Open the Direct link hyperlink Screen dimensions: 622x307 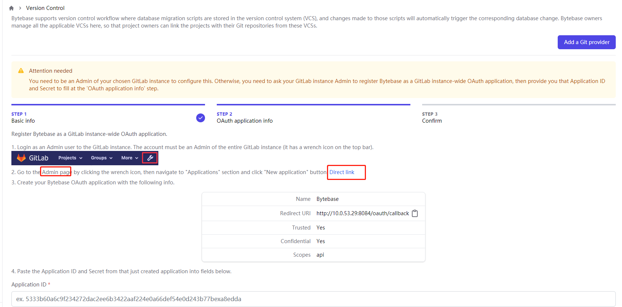(x=342, y=172)
